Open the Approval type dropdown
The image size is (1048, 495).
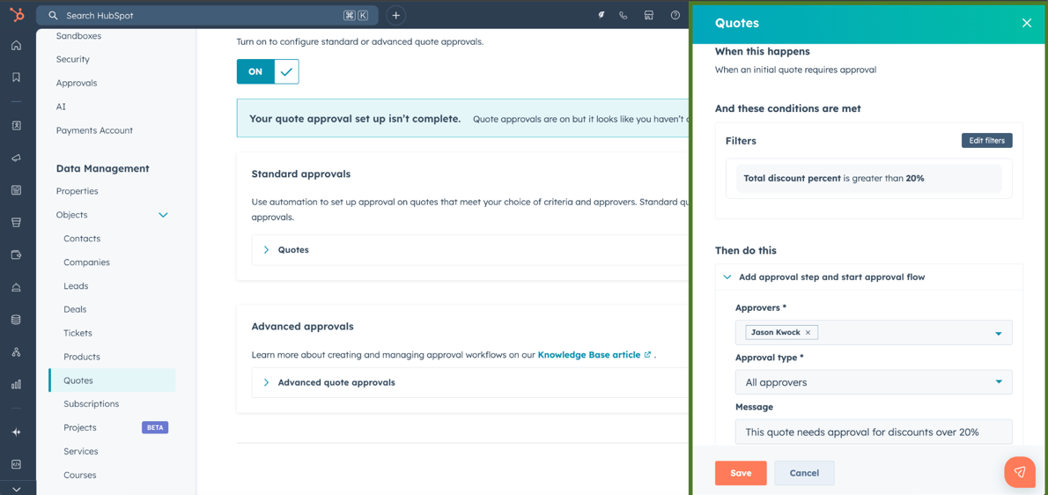pyautogui.click(x=873, y=382)
